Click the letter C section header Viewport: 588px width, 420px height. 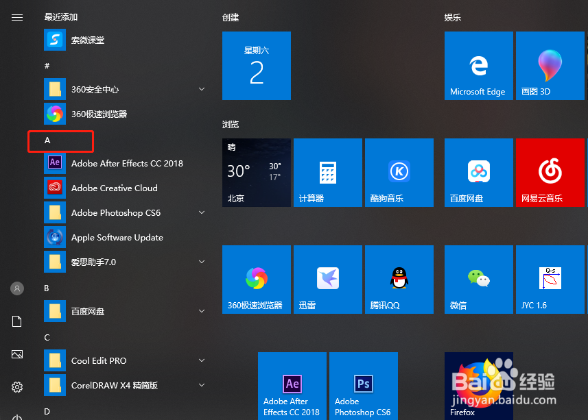pos(47,338)
